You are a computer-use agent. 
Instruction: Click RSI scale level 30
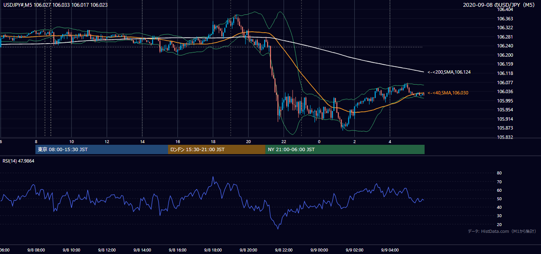coord(499,216)
